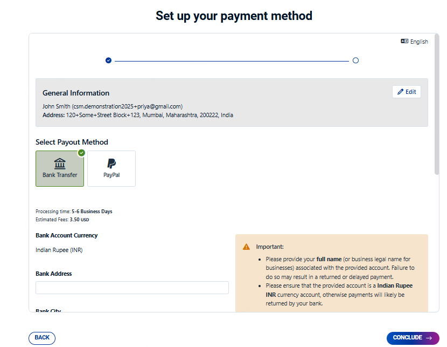This screenshot has height=347, width=447.
Task: Click the language translate icon beside English
Action: coord(404,41)
